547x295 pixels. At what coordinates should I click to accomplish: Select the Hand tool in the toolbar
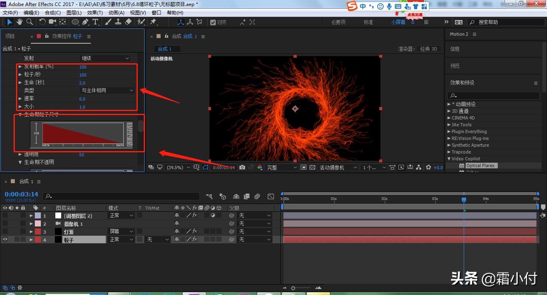click(19, 22)
